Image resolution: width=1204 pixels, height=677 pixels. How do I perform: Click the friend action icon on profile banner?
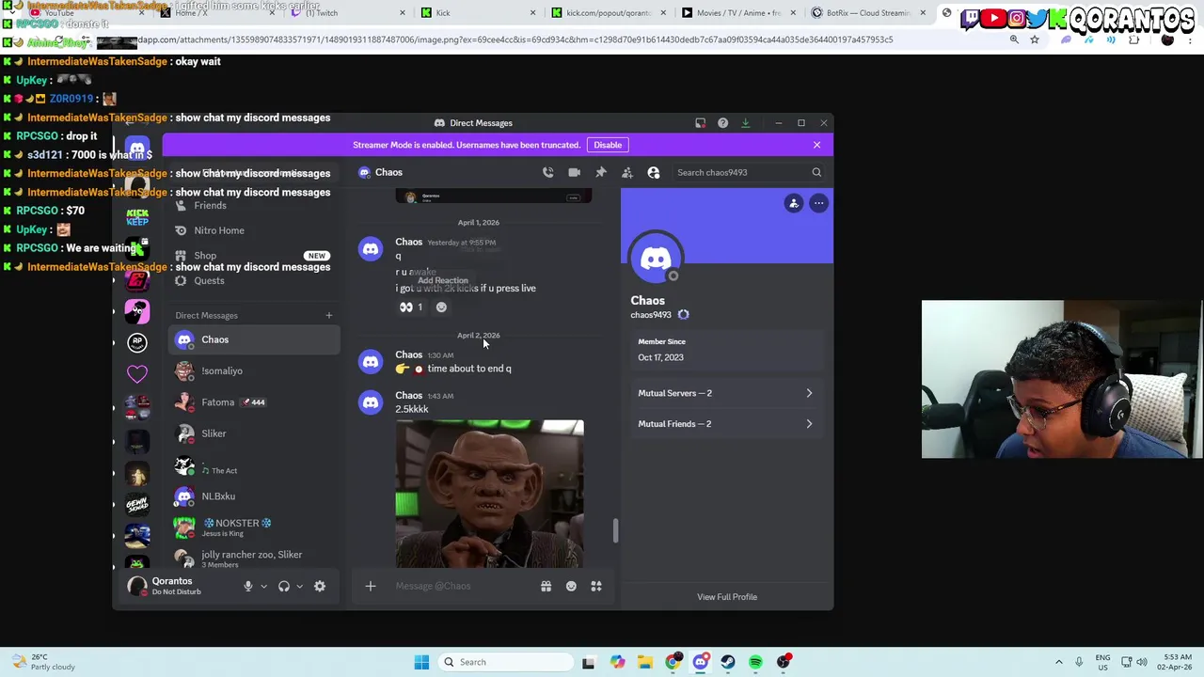pos(794,203)
